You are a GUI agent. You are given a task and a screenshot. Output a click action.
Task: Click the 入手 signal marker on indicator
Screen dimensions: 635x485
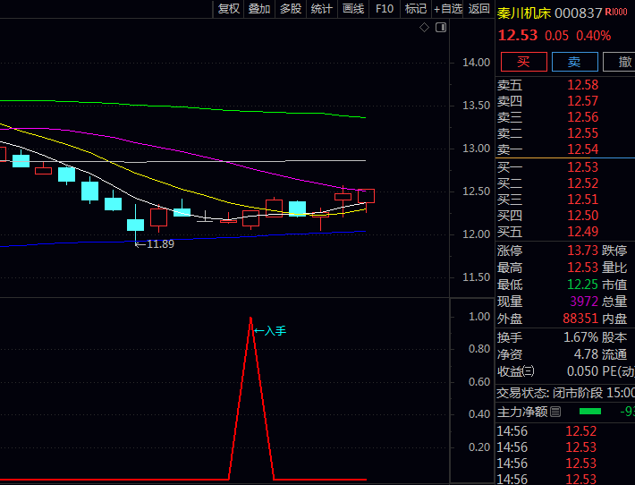270,331
